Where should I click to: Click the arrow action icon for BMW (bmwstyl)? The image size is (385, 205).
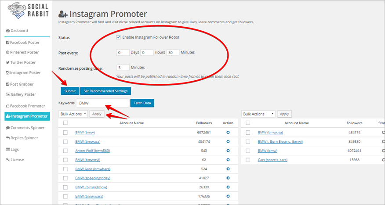point(228,160)
